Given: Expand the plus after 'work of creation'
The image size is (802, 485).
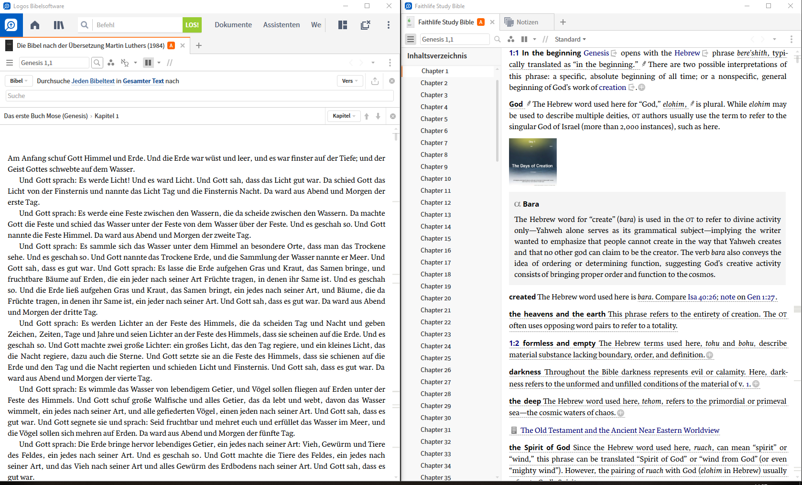Looking at the screenshot, I should tap(642, 88).
